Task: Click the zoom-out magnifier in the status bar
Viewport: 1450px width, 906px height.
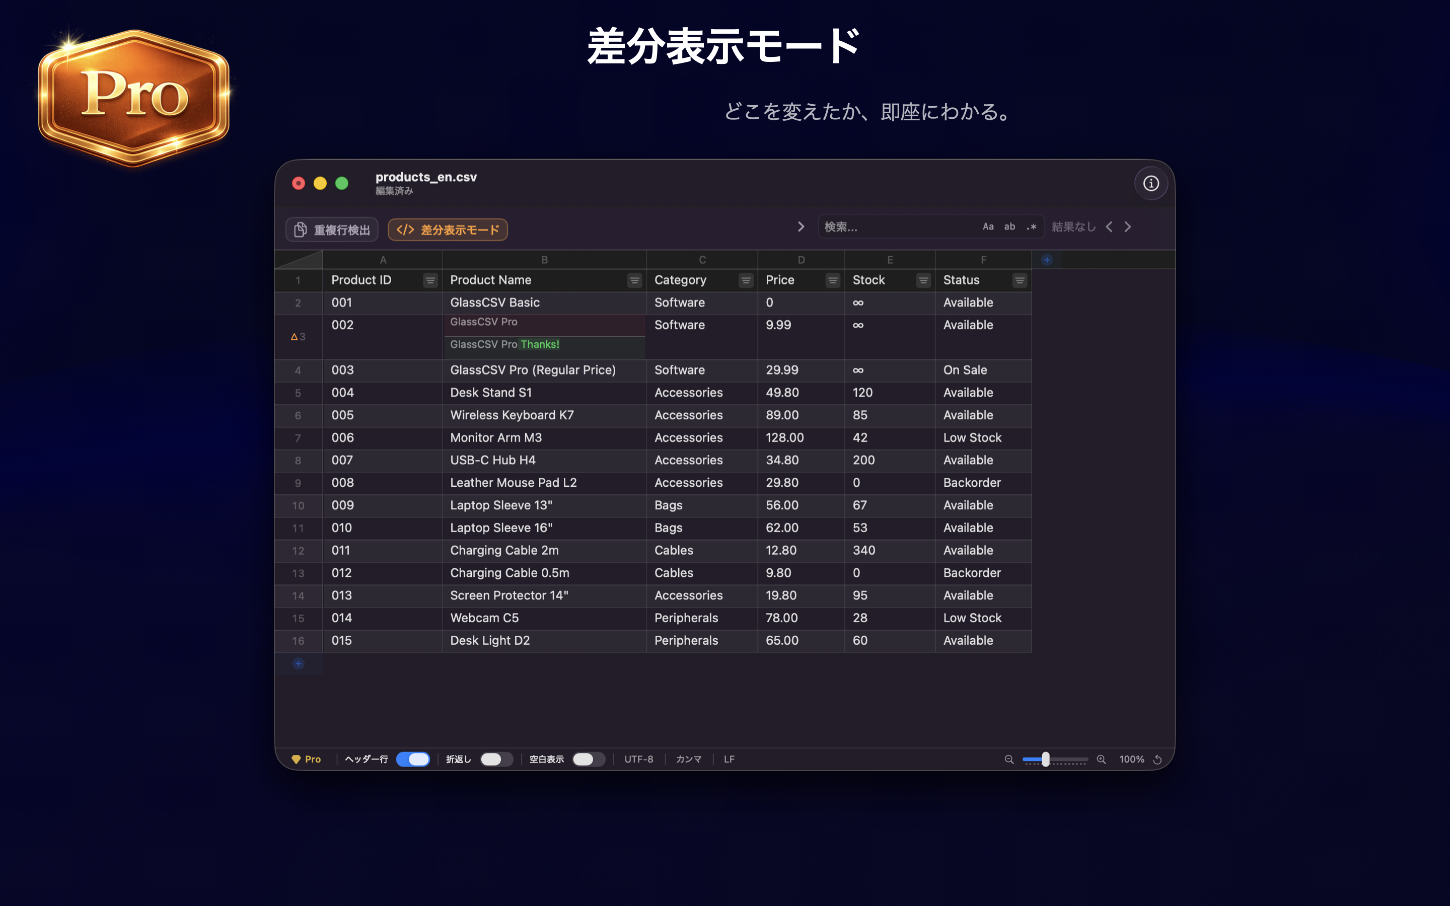Action: (1009, 759)
